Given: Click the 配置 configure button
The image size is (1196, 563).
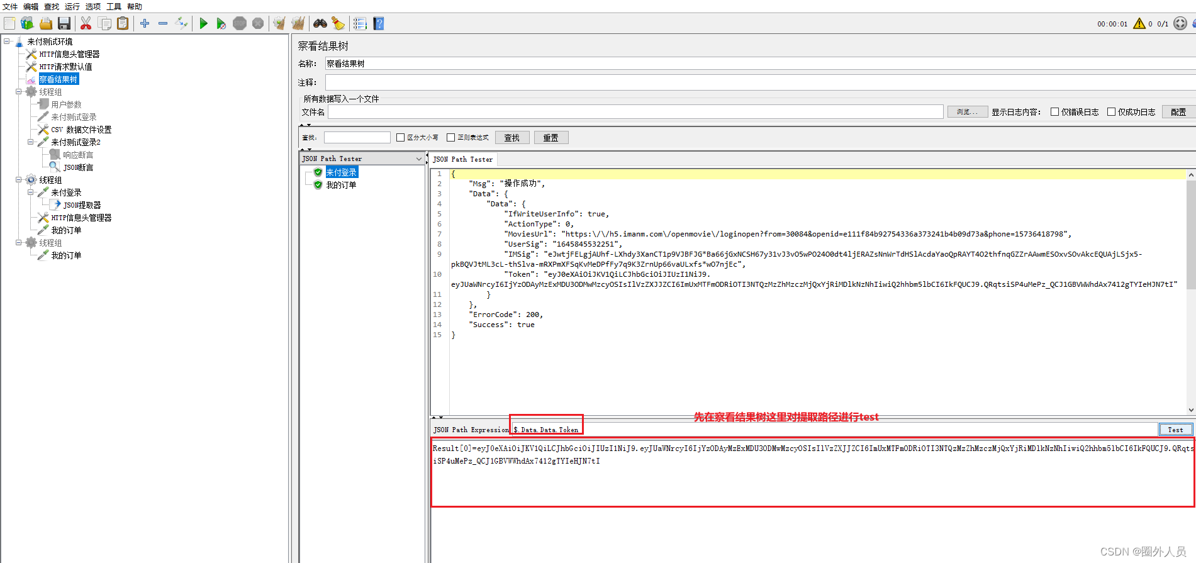Looking at the screenshot, I should point(1178,112).
